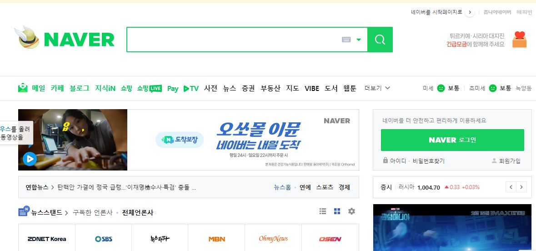Click 네이버를 시작페이지로 link
This screenshot has height=251, width=536.
click(x=436, y=12)
